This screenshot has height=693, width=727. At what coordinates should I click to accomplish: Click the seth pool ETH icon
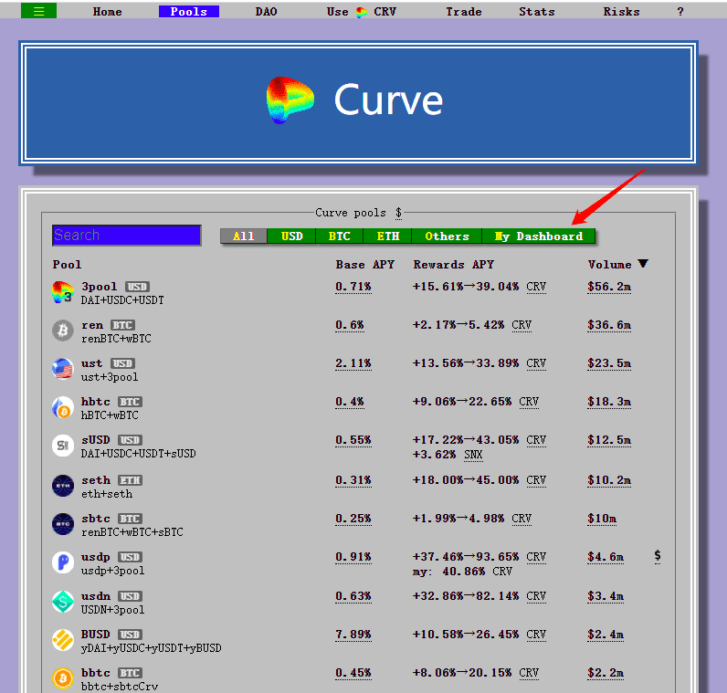pyautogui.click(x=63, y=486)
